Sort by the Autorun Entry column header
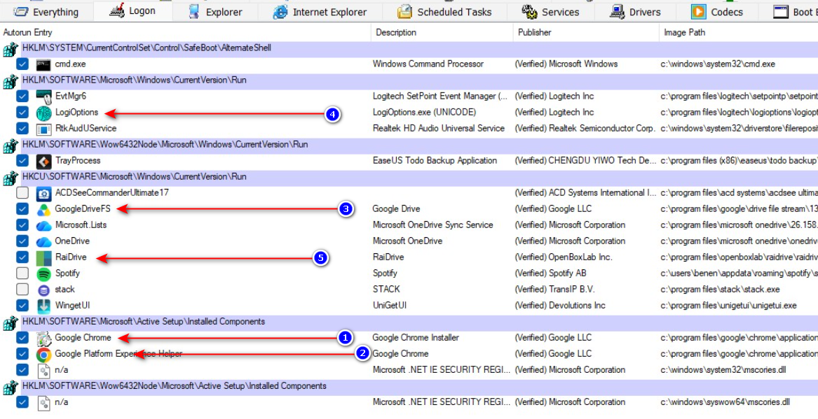 (x=185, y=32)
